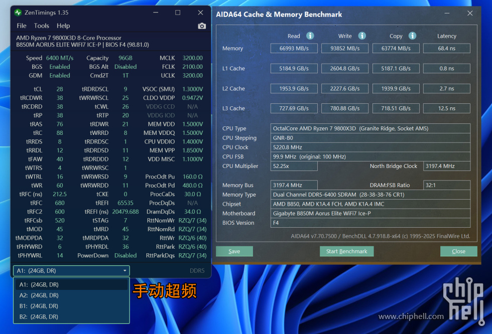Click Memory Latency value 68.4 ns

446,48
